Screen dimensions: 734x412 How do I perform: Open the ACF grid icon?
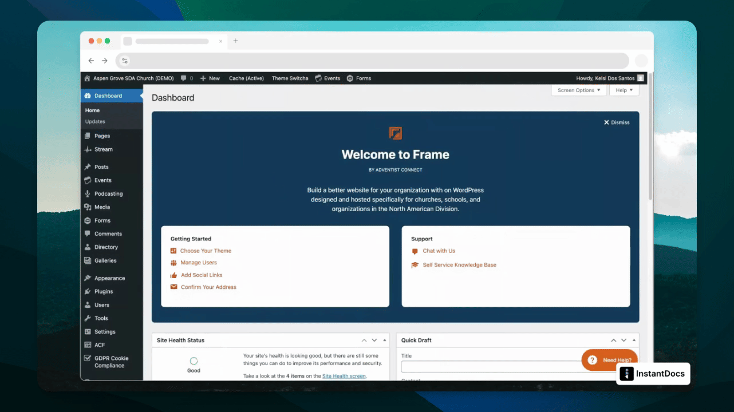pyautogui.click(x=88, y=345)
